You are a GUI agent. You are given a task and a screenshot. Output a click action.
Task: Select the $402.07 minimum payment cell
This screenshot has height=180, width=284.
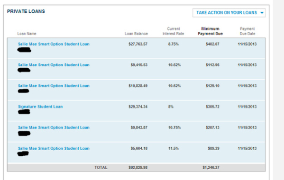(212, 44)
